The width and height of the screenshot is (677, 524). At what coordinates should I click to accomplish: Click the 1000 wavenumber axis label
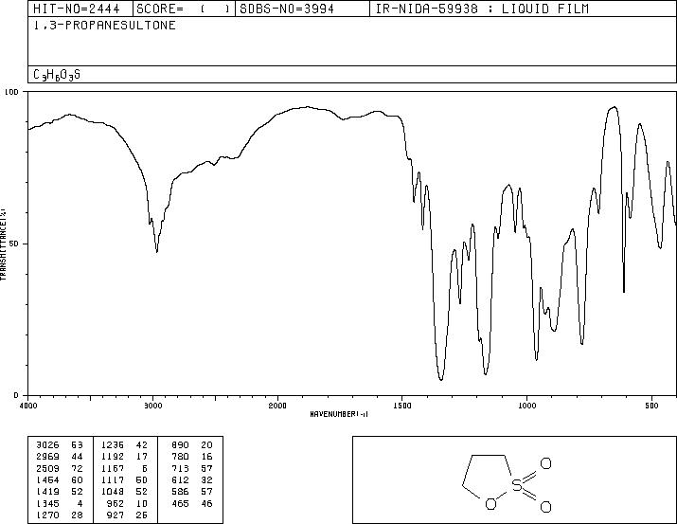(x=526, y=406)
